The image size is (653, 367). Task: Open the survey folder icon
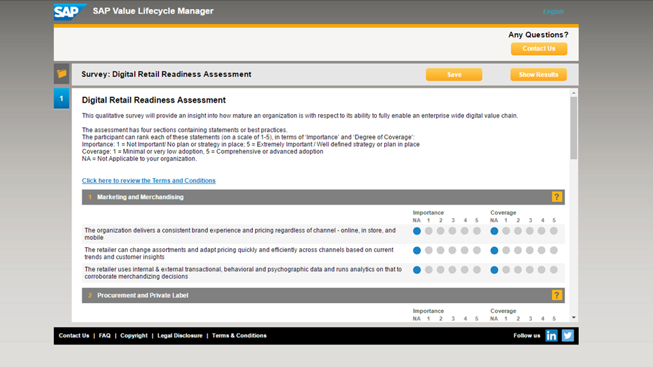[62, 73]
